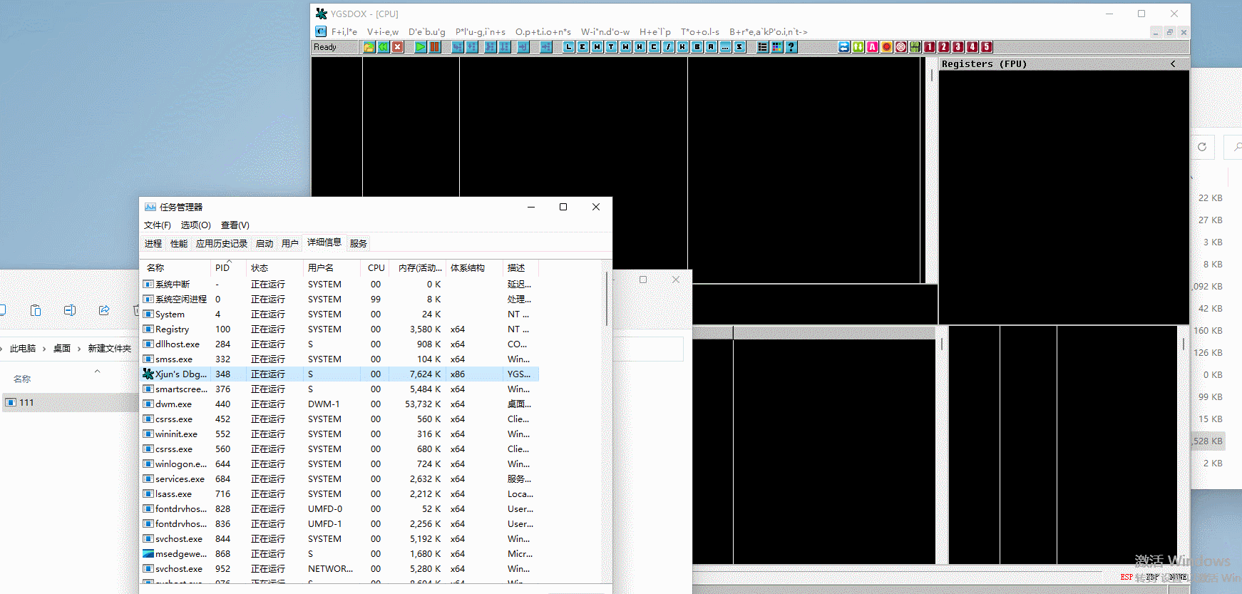Click the blue swap arrows plugin icon

click(844, 47)
